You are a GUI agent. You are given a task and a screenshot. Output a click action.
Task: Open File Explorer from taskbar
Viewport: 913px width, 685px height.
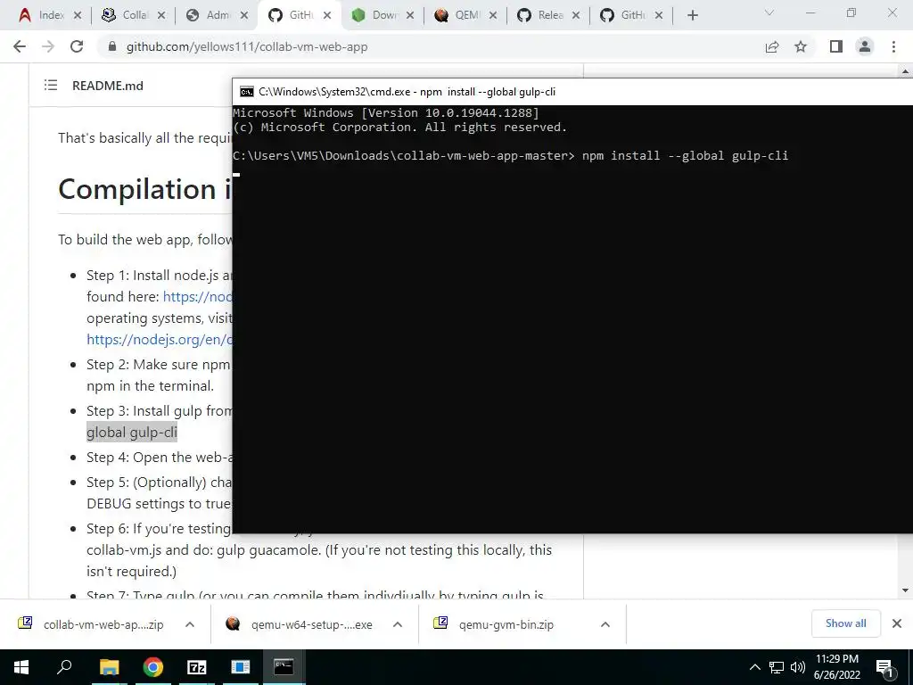point(109,667)
